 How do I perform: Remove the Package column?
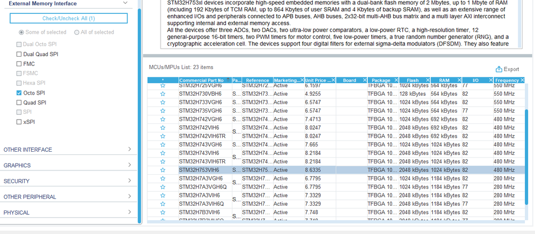click(396, 80)
